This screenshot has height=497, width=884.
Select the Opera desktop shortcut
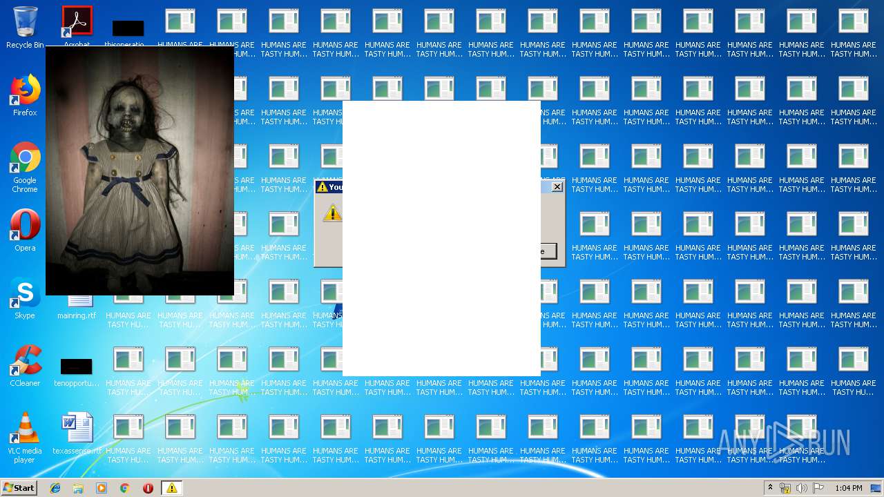coord(25,231)
